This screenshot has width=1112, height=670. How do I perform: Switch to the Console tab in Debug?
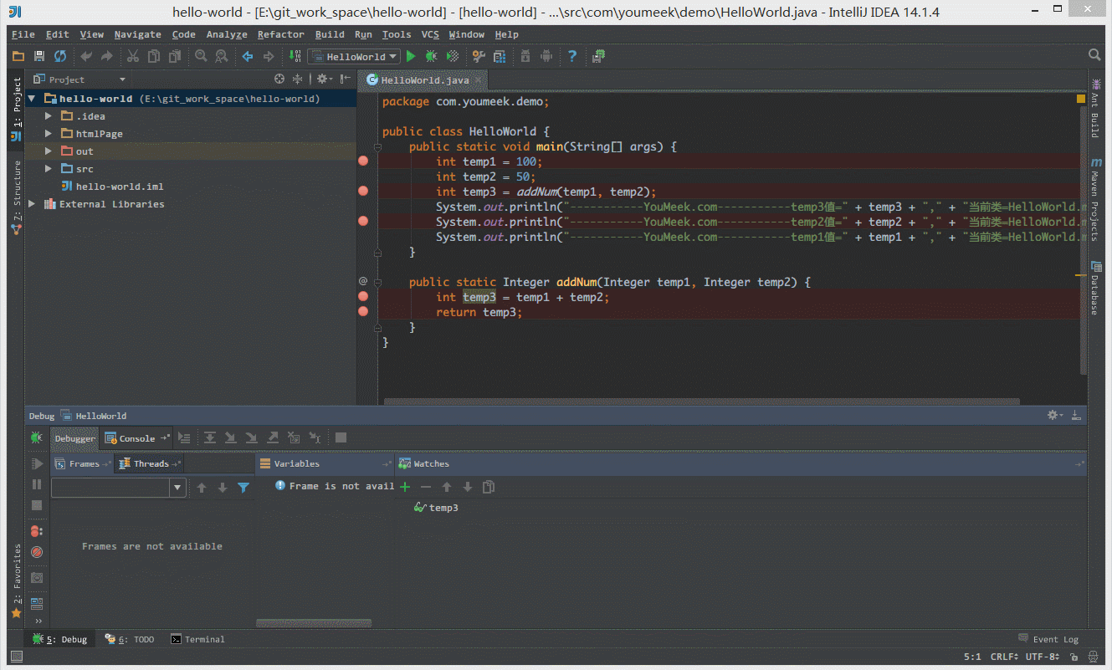(x=136, y=438)
